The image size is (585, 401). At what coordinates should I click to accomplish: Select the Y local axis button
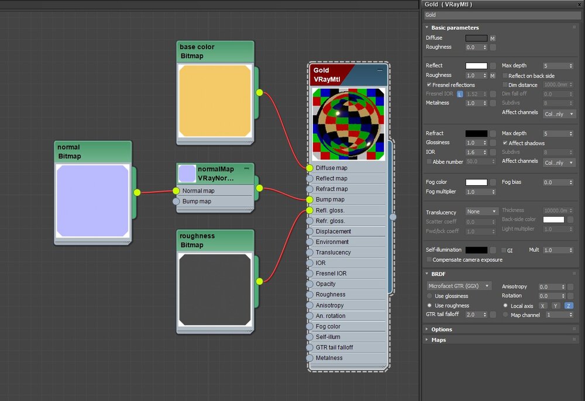pyautogui.click(x=556, y=306)
